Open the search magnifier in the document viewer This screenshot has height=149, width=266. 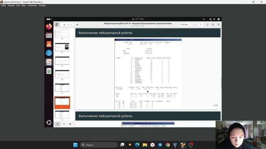pyautogui.click(x=195, y=24)
